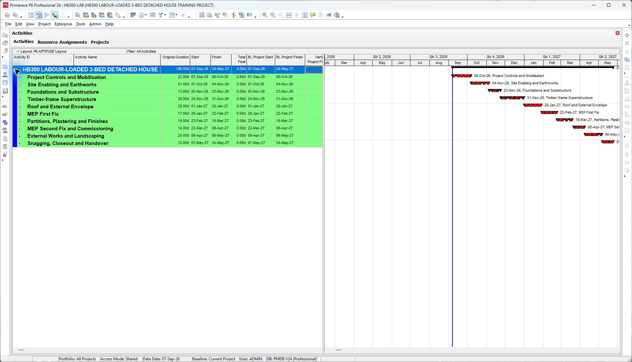Toggle the Activity Table view
Image resolution: width=632 pixels, height=362 pixels.
(31, 15)
